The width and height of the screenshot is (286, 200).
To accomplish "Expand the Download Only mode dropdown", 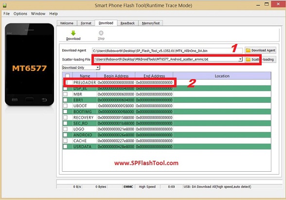I will (98, 67).
